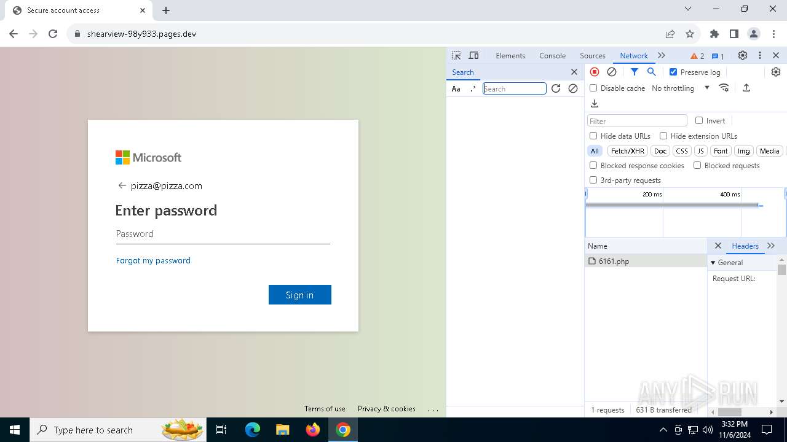Select the 6161.php request row
This screenshot has width=787, height=442.
[x=646, y=261]
